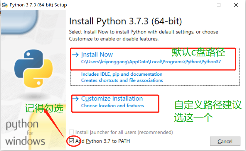Click the Python logo image
246x151 pixels.
(33, 69)
